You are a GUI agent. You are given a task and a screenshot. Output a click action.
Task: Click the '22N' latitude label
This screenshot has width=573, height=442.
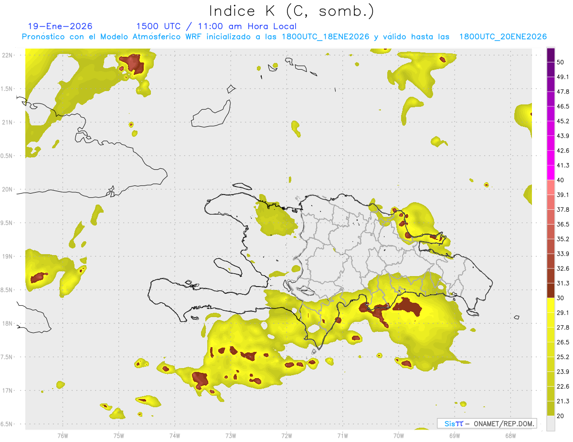(x=8, y=55)
